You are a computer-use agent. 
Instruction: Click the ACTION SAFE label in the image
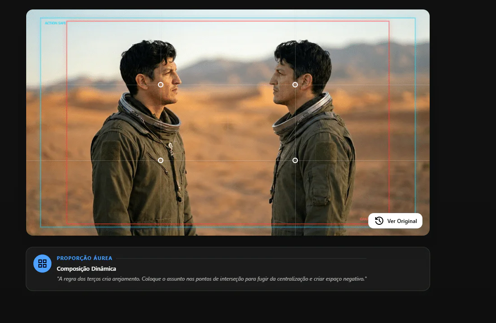[x=56, y=23]
